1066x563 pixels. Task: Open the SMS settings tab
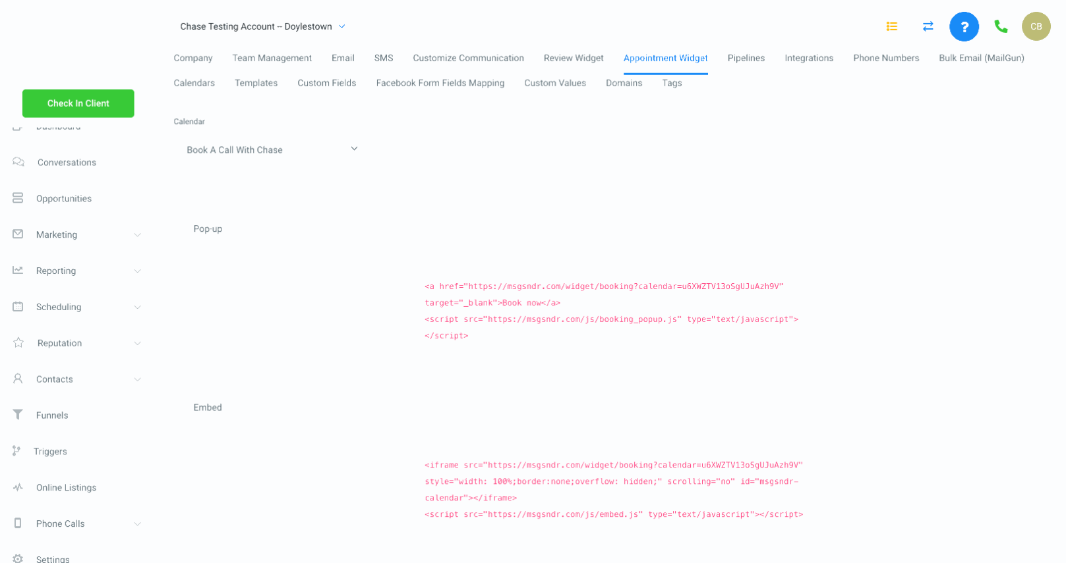point(384,58)
